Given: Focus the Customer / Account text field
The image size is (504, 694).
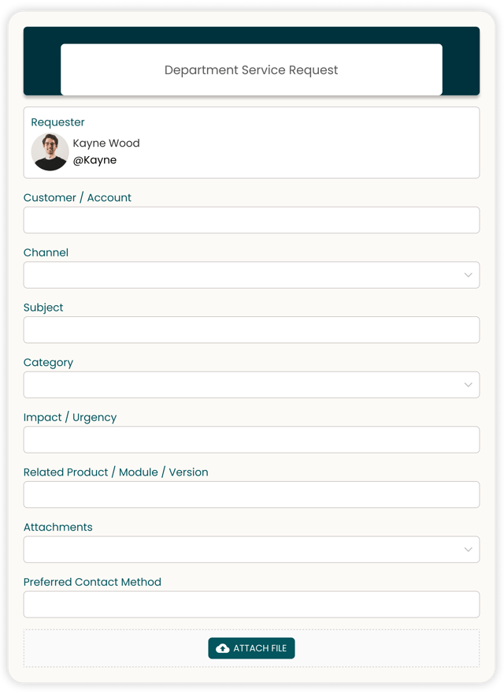Looking at the screenshot, I should pos(251,220).
